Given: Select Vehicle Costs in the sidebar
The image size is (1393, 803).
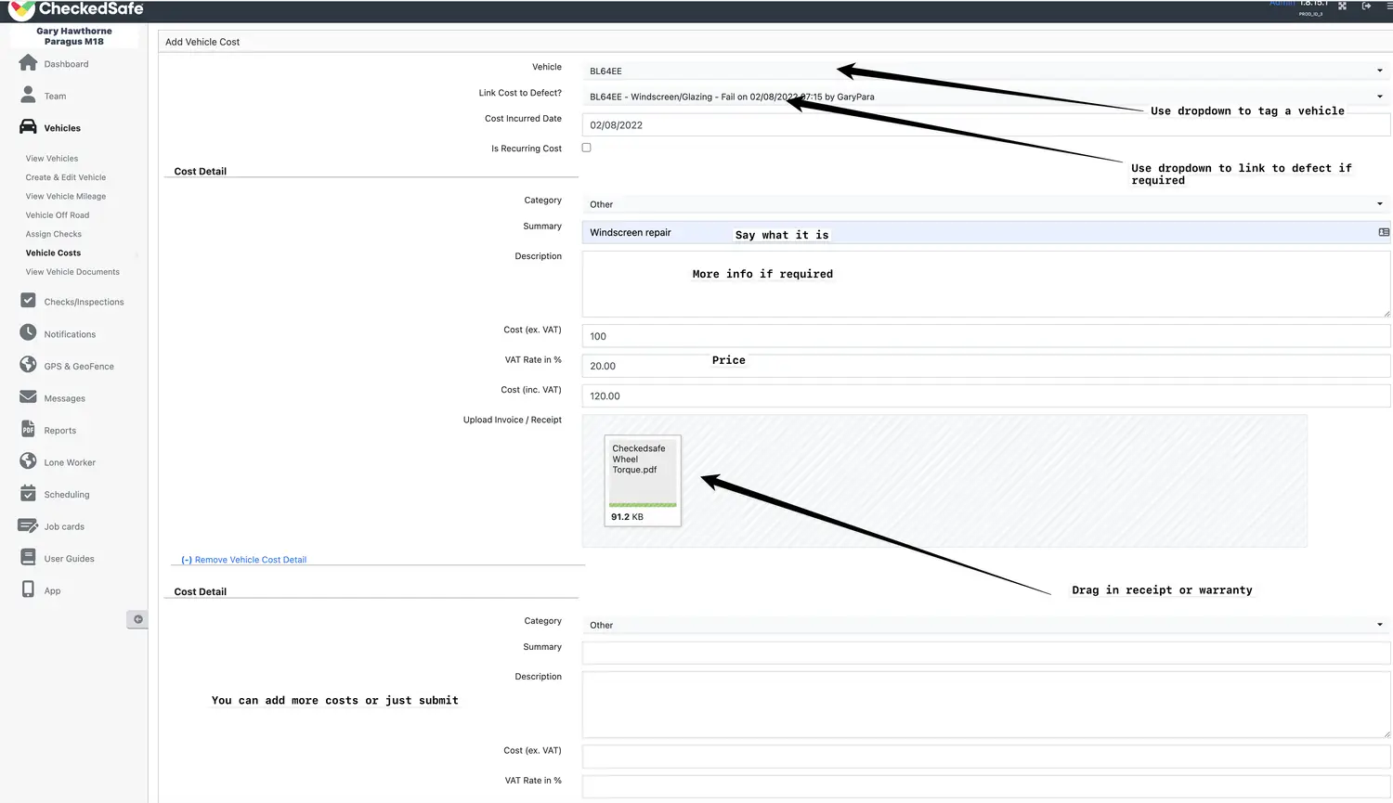Looking at the screenshot, I should (53, 253).
